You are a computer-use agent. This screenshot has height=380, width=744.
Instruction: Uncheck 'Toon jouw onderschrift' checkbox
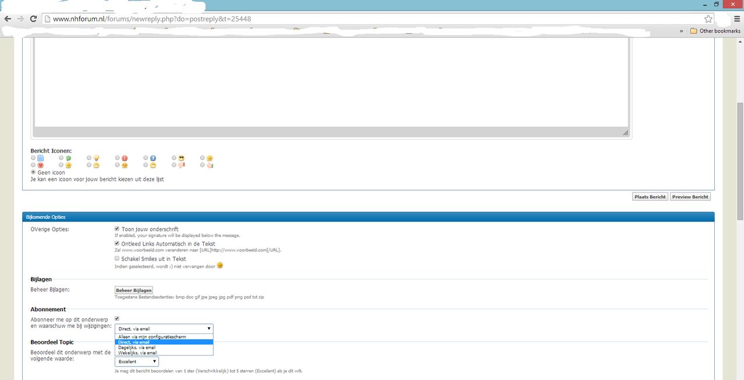117,229
